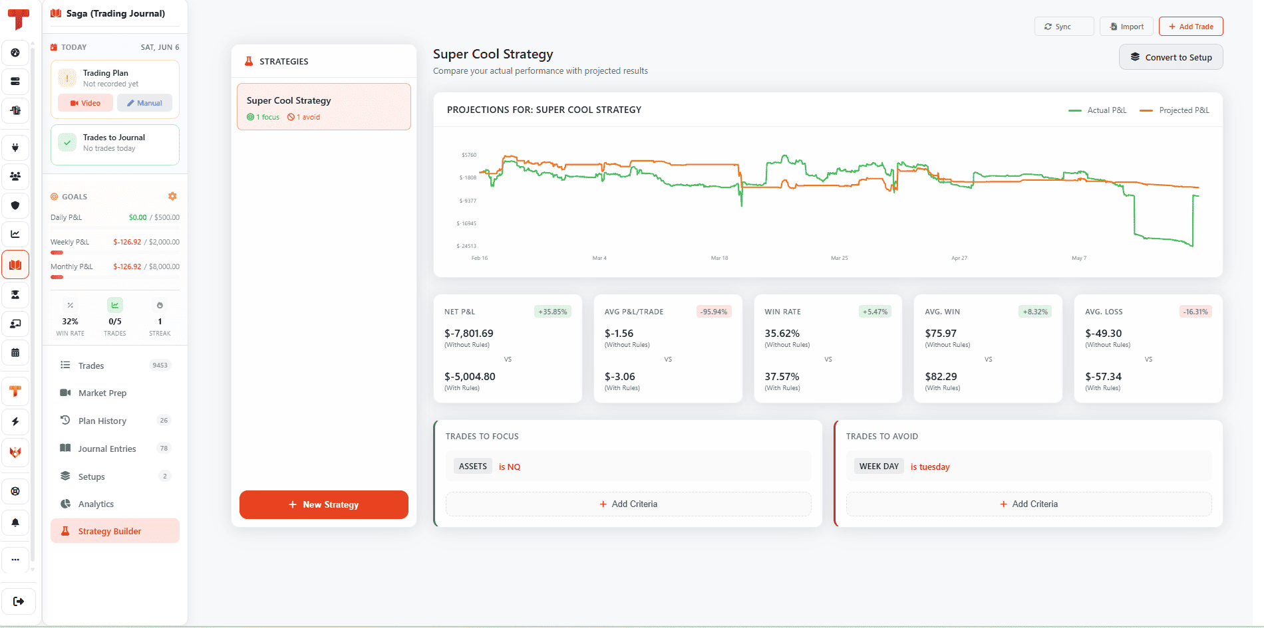The height and width of the screenshot is (628, 1264).
Task: Click the Sync button
Action: [1064, 27]
